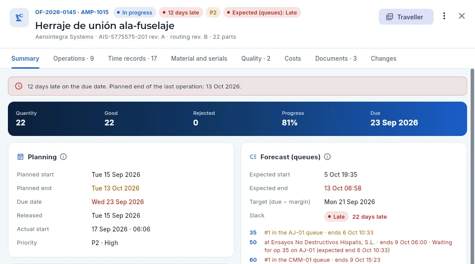The image size is (475, 264).
Task: Click the In progress status badge
Action: tap(135, 12)
